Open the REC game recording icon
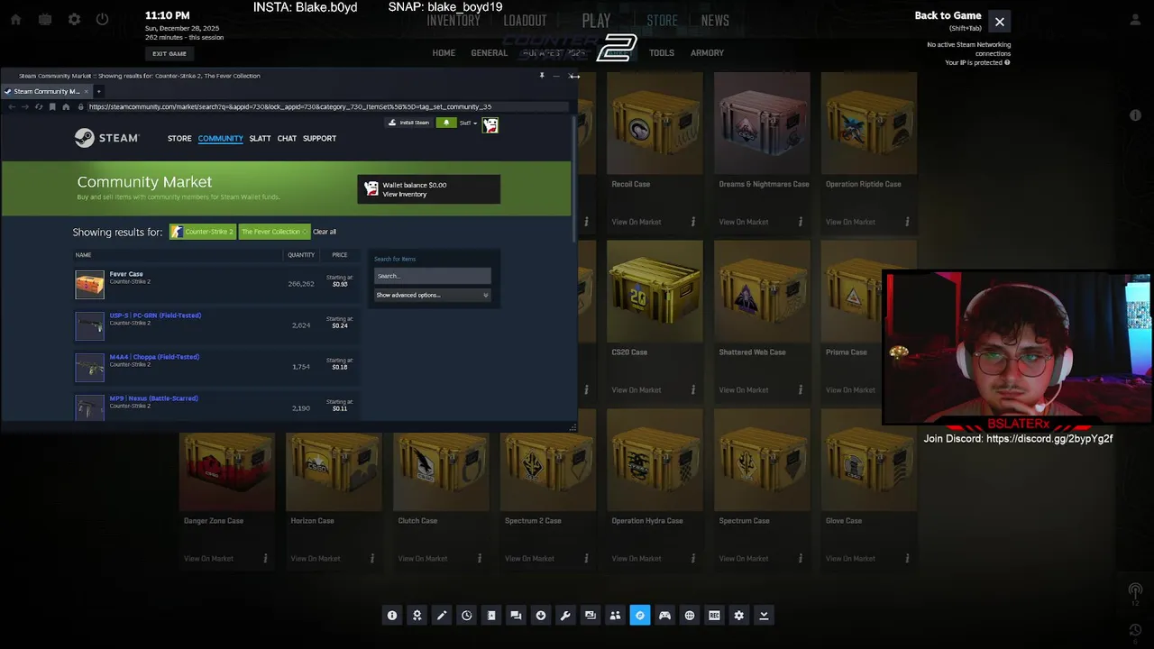The image size is (1154, 649). click(x=714, y=616)
